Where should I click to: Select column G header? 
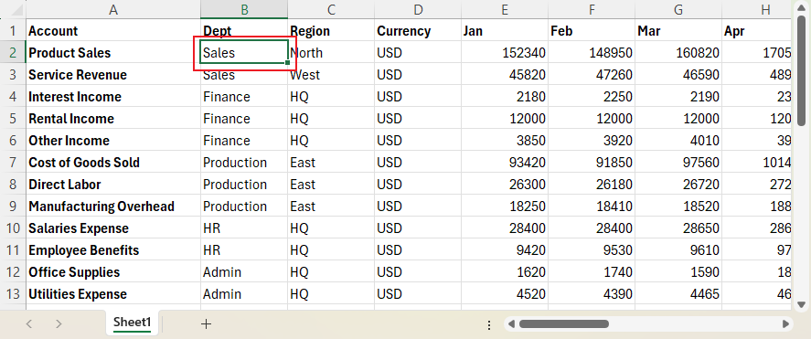point(678,9)
